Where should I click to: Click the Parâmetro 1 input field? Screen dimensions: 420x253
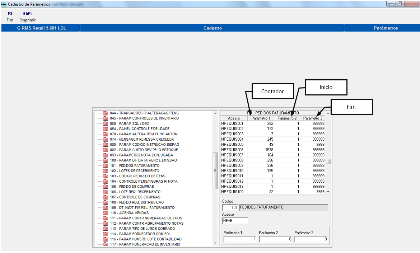point(240,239)
